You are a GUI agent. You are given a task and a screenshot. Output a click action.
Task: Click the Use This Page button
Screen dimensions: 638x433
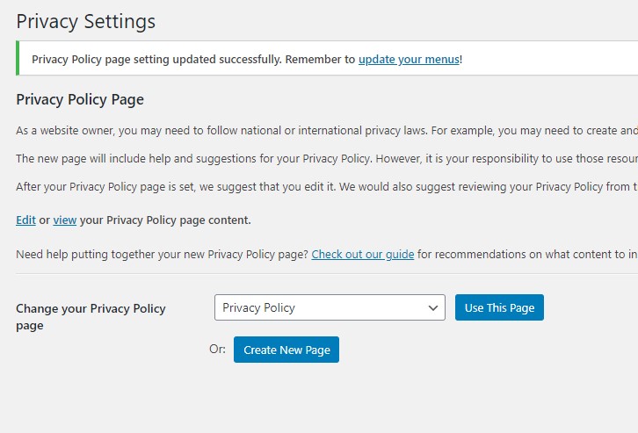[x=499, y=307]
